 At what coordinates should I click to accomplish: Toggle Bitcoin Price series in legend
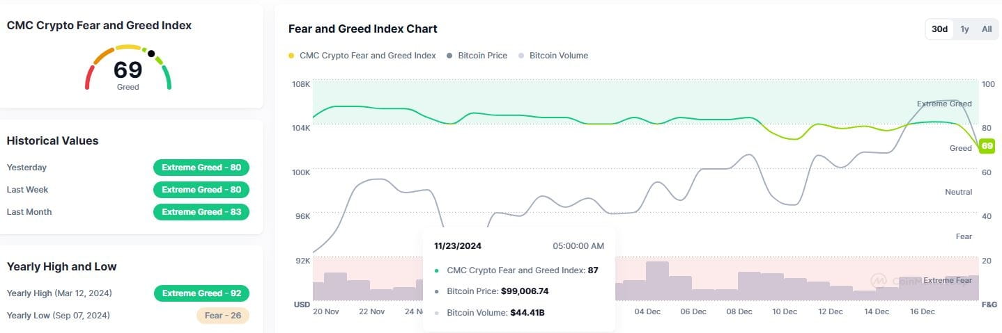[x=482, y=56]
